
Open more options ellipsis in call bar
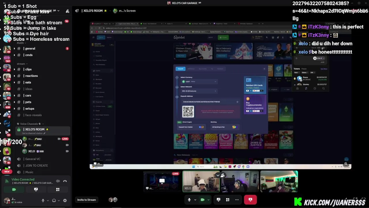(237, 200)
